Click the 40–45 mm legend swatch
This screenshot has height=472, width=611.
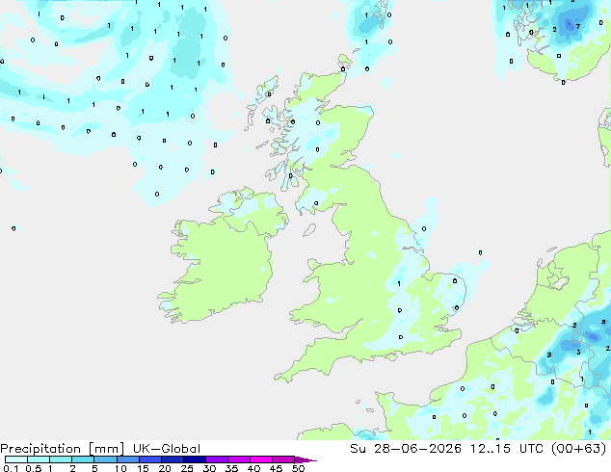261,459
